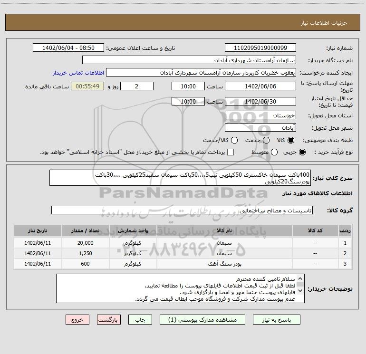Click سیمان item name in row 1
The image size is (366, 354).
point(224,243)
